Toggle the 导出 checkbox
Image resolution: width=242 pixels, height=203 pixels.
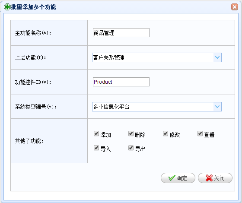[131, 148]
